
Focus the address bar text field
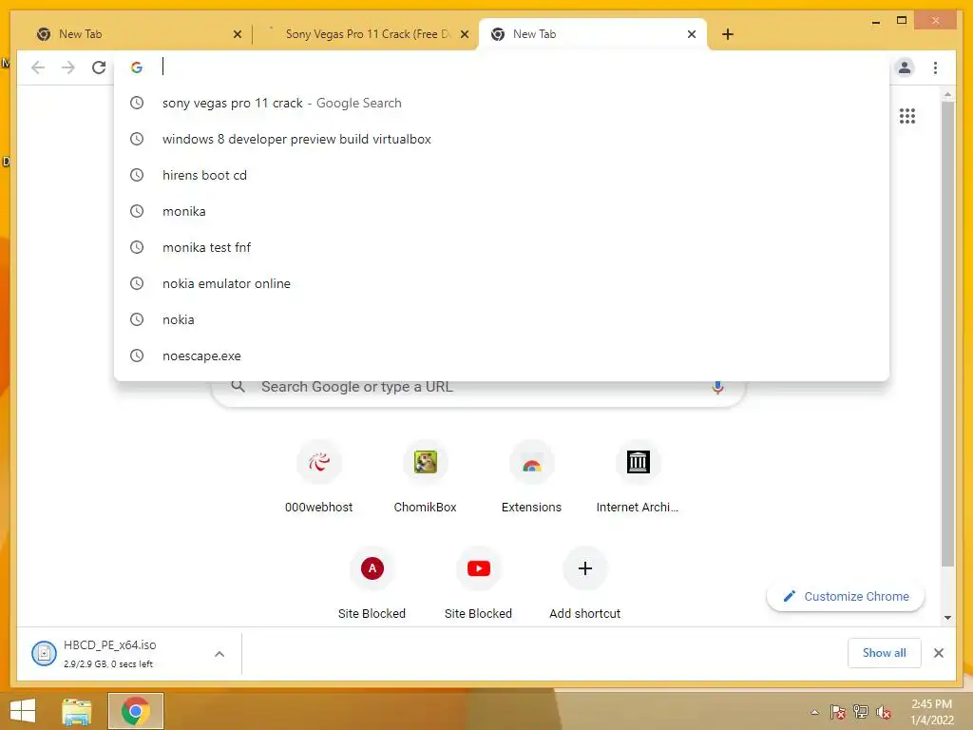point(522,67)
